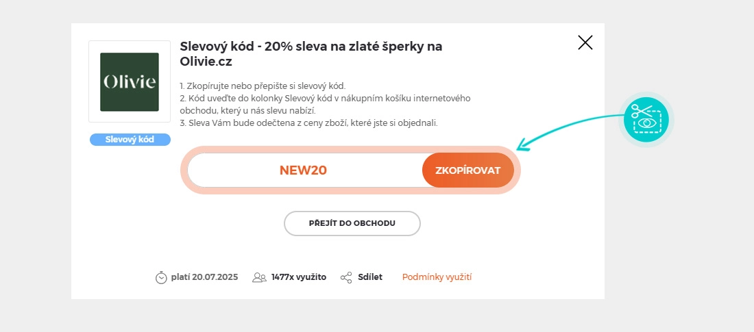Screen dimensions: 754x332
Task: Click the teal scissors coupon icon
Action: click(646, 120)
